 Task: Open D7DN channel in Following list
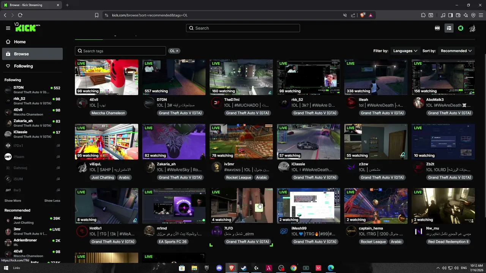tap(32, 90)
